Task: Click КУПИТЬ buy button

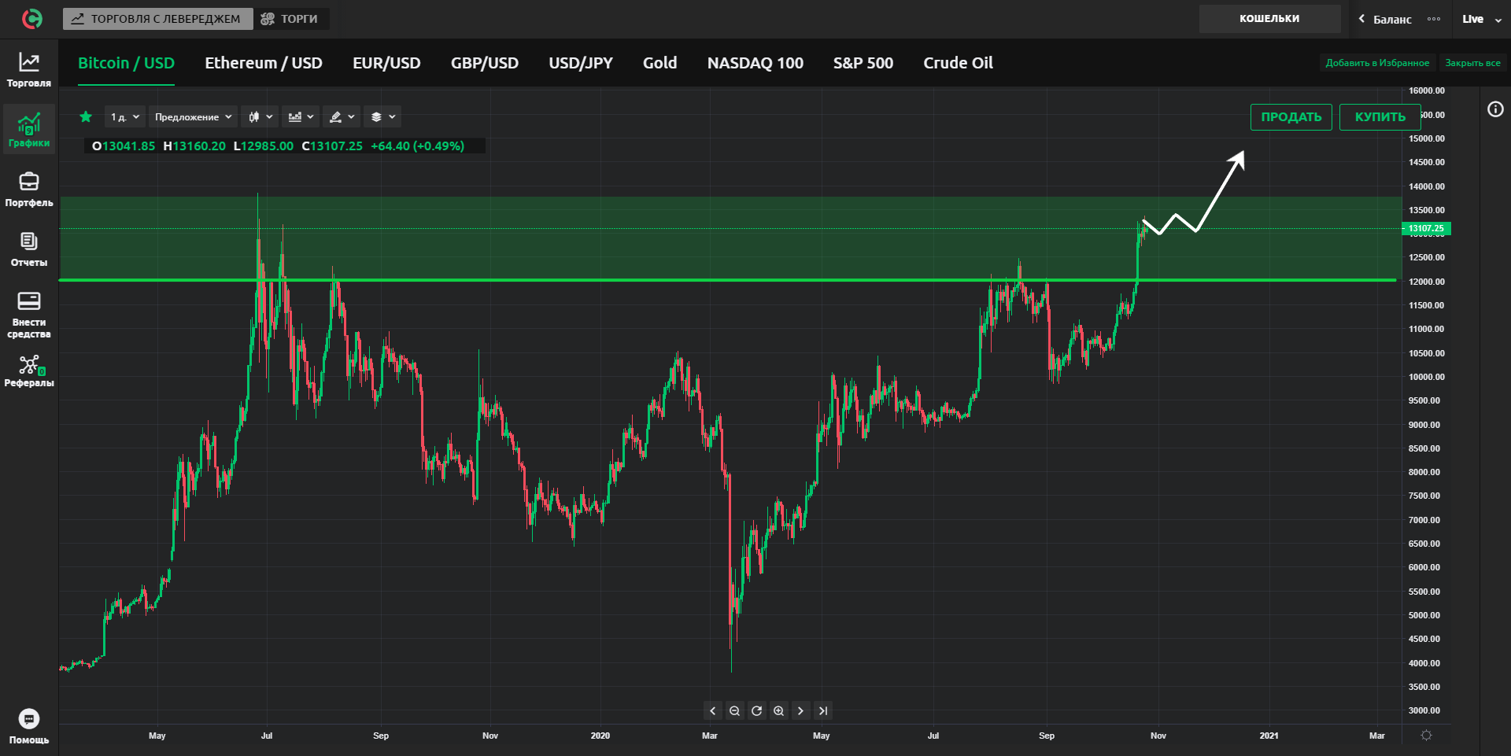Action: pyautogui.click(x=1380, y=117)
